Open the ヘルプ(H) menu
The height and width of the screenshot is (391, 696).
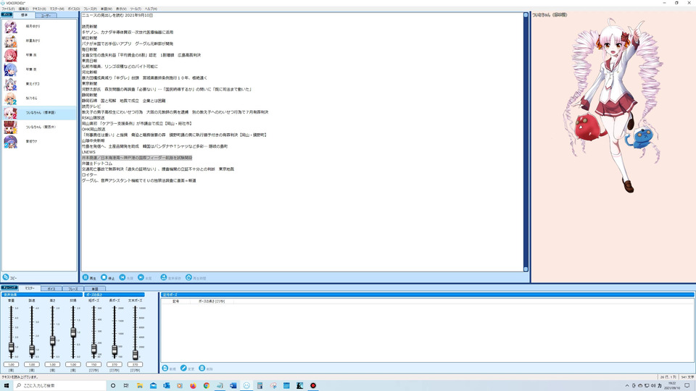tap(151, 9)
